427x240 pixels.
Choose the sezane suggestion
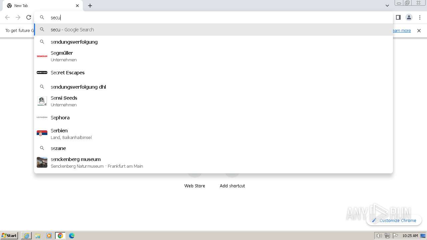point(213,148)
